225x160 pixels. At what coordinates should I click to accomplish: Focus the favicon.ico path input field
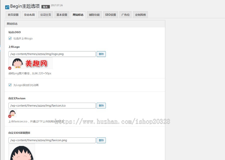(x=52, y=106)
